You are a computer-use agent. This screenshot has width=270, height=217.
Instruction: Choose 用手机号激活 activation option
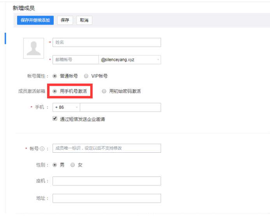54,91
